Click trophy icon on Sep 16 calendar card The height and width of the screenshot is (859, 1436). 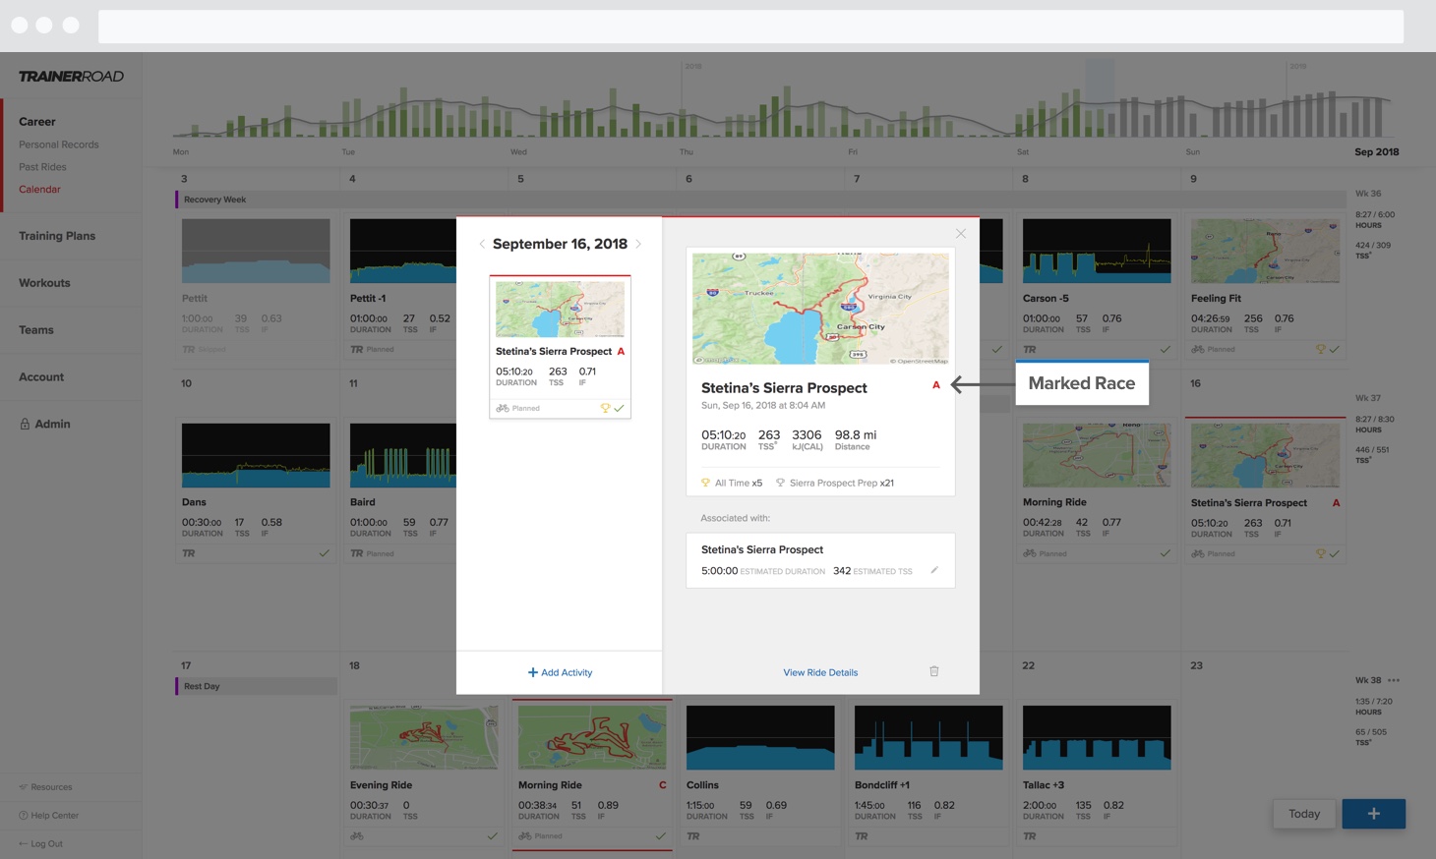pyautogui.click(x=1321, y=553)
